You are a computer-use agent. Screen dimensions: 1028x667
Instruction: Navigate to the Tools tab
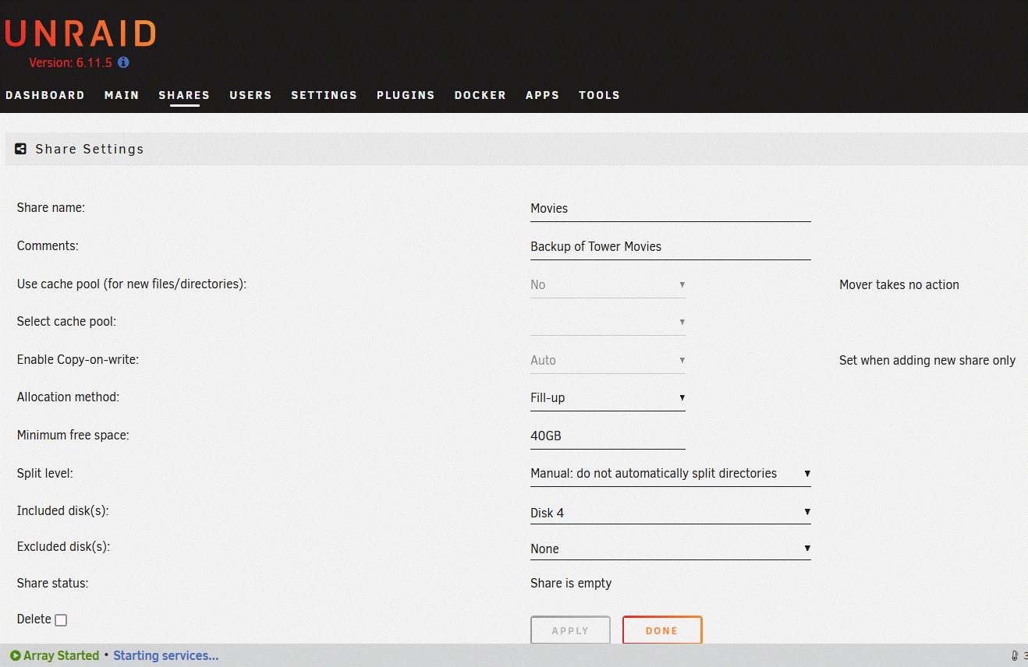pos(599,95)
